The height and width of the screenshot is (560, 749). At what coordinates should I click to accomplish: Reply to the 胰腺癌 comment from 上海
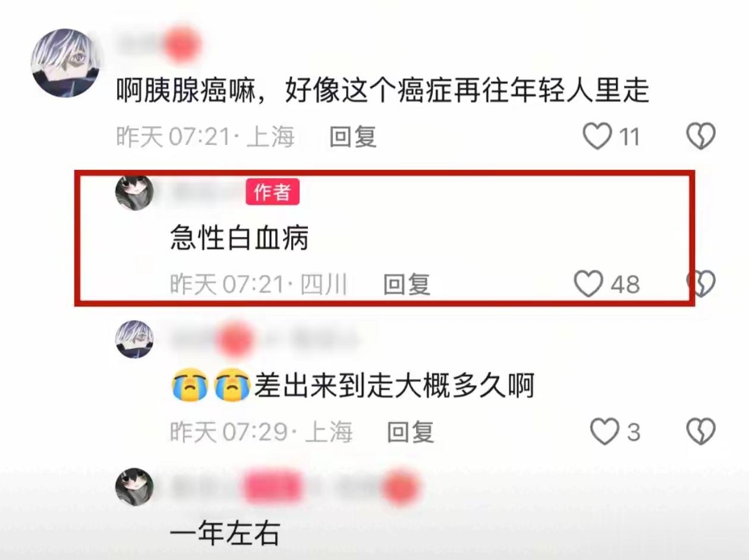(353, 137)
